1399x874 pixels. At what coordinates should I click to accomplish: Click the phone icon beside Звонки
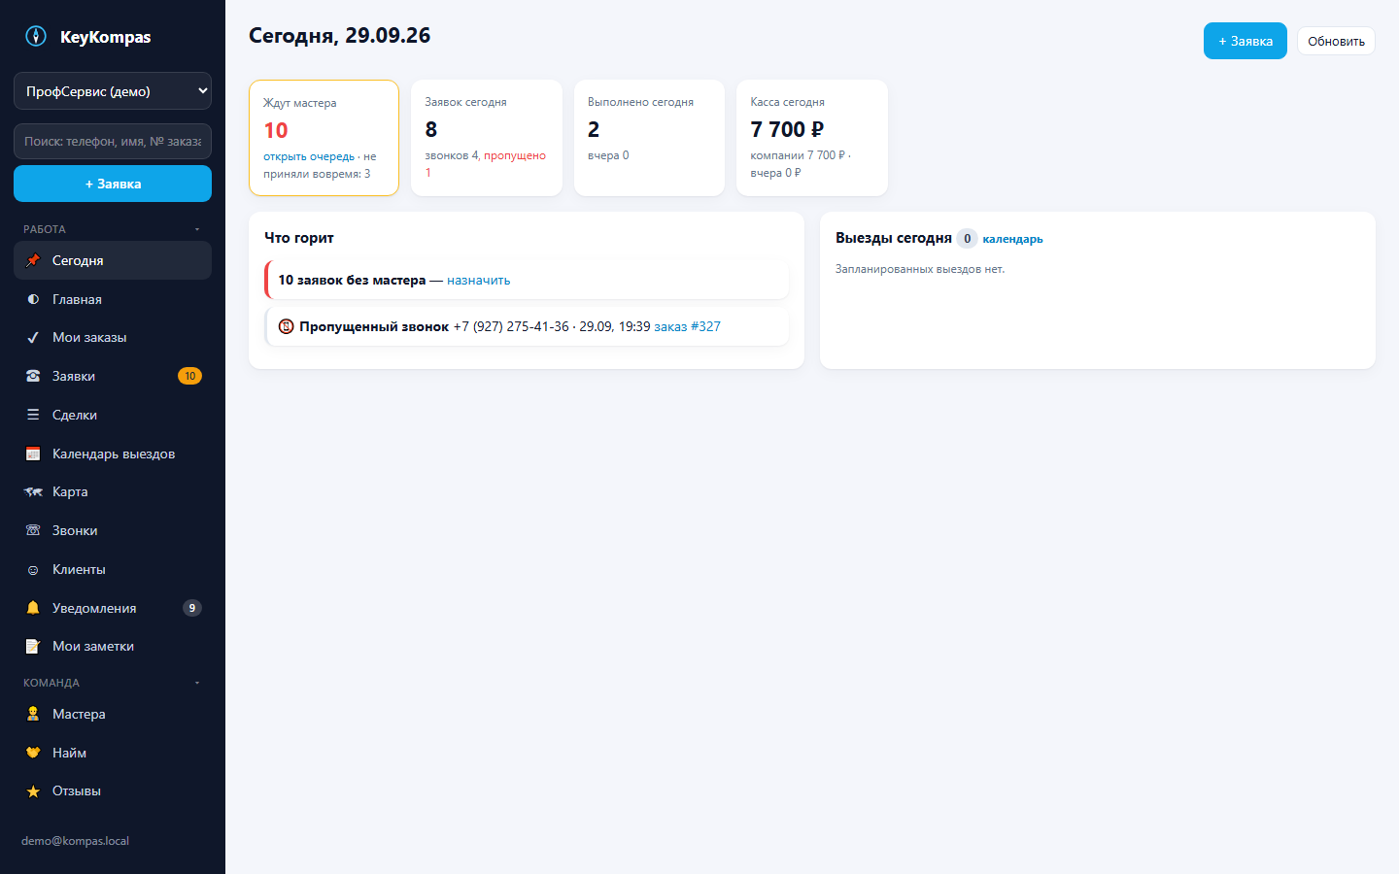33,530
